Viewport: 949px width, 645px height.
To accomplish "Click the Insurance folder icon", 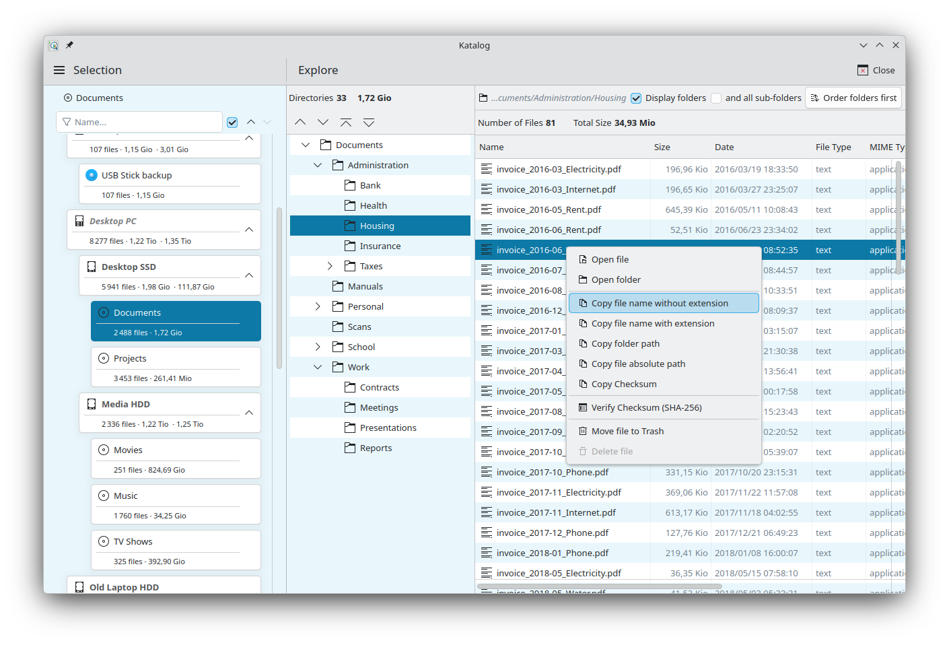I will [350, 246].
